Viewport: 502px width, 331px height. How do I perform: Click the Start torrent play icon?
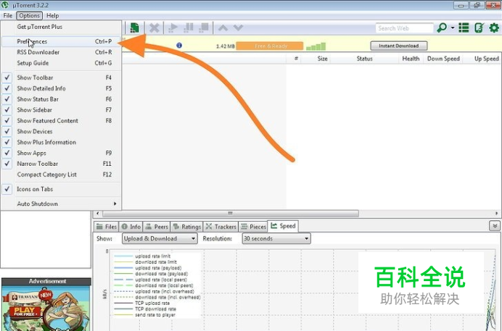click(x=173, y=28)
